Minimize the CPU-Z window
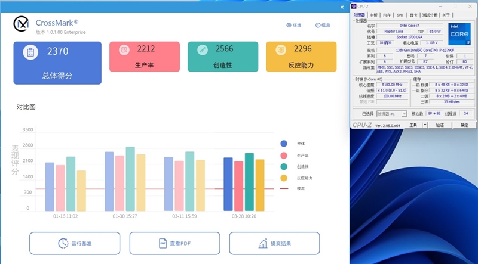Viewport: 478px width, 264px height. [441, 6]
